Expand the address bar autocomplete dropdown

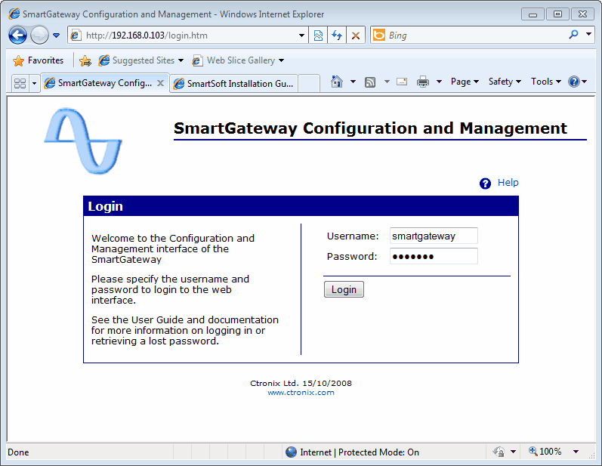click(x=302, y=35)
